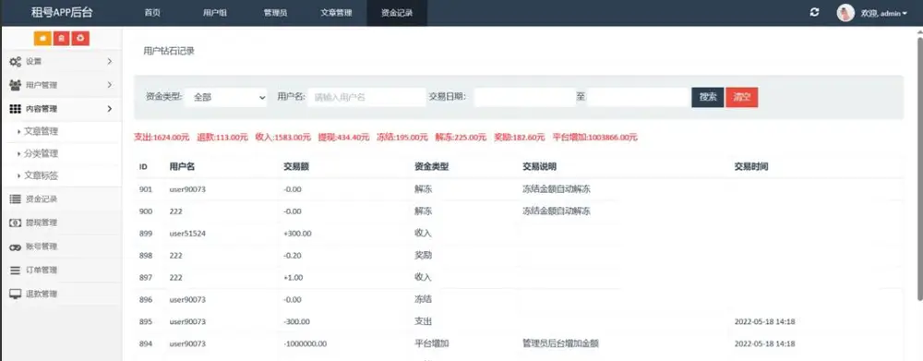
Task: Click the gears icon beside 设置
Action: click(x=16, y=61)
